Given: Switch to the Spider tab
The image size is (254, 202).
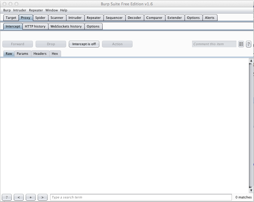Looking at the screenshot, I should click(40, 18).
